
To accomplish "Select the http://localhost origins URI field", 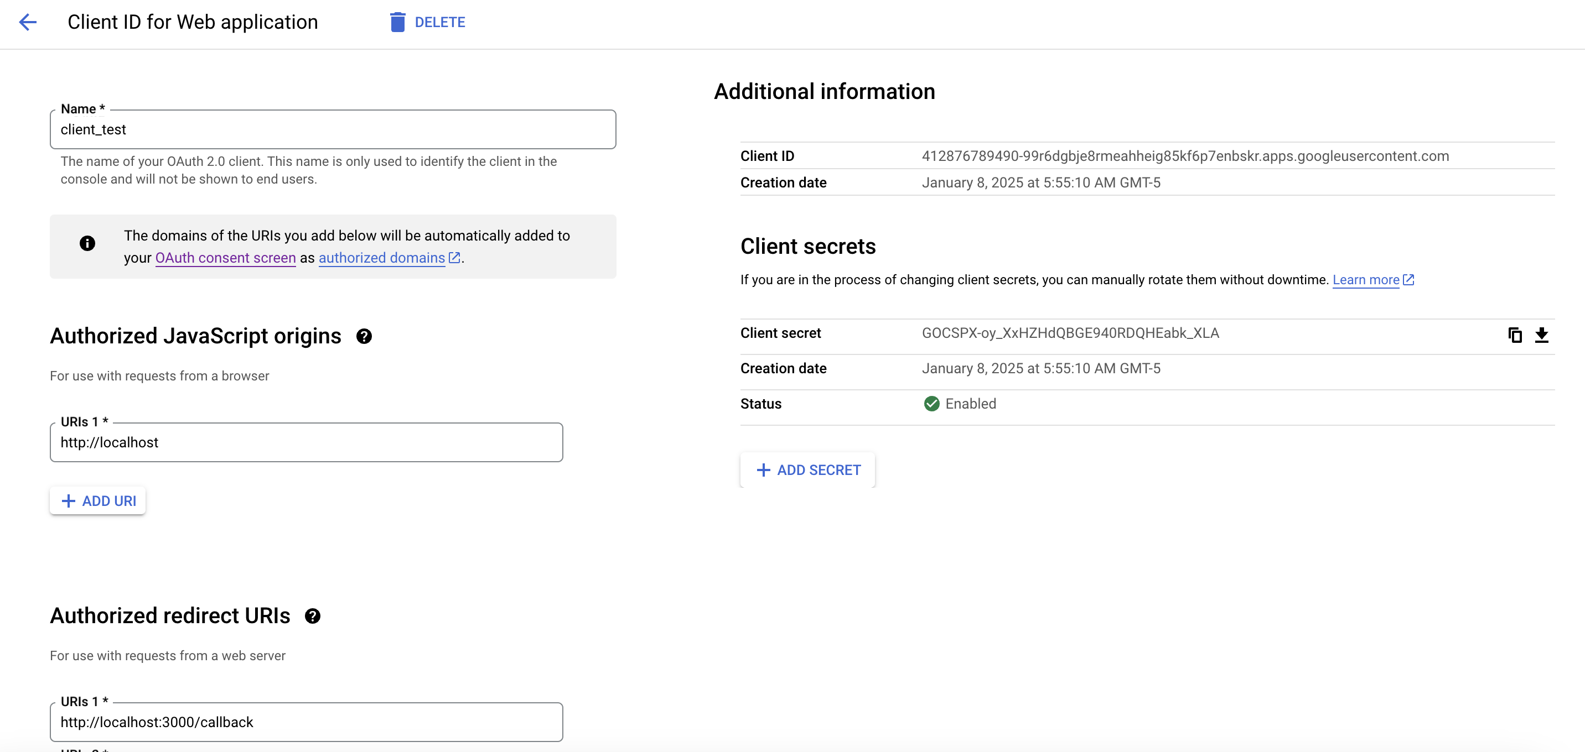I will [306, 442].
